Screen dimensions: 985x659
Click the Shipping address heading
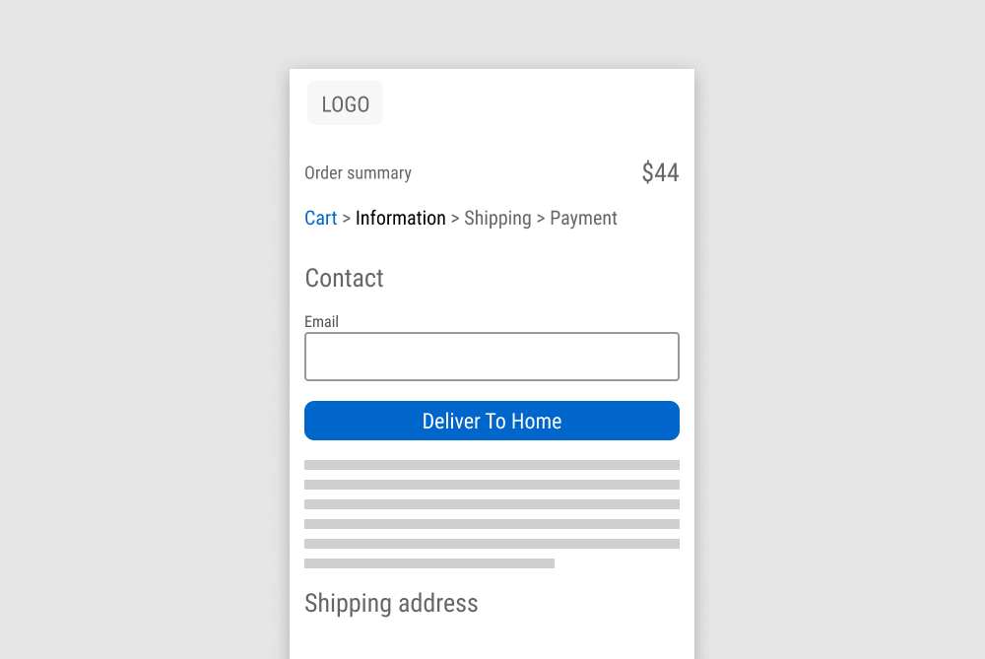[x=391, y=603]
